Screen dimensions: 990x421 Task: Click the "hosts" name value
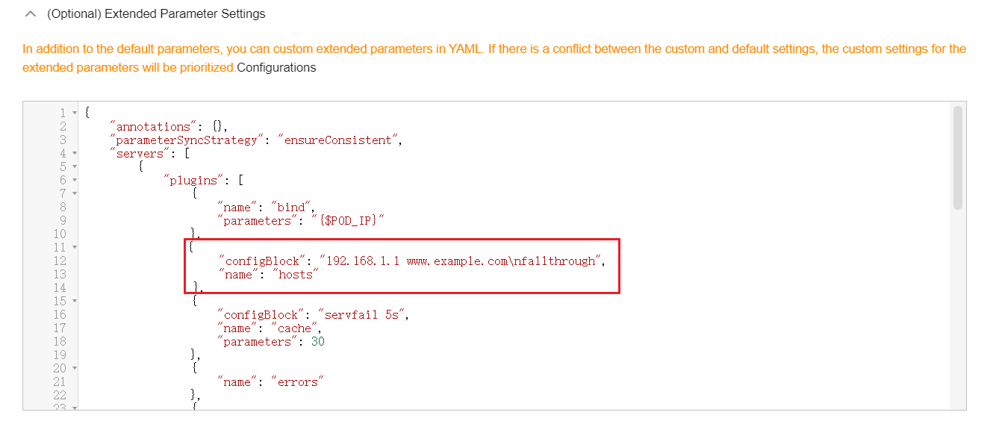click(295, 274)
